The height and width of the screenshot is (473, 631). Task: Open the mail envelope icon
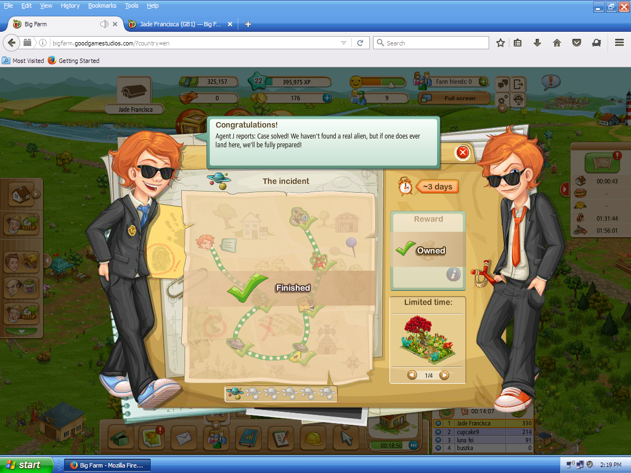coord(184,438)
